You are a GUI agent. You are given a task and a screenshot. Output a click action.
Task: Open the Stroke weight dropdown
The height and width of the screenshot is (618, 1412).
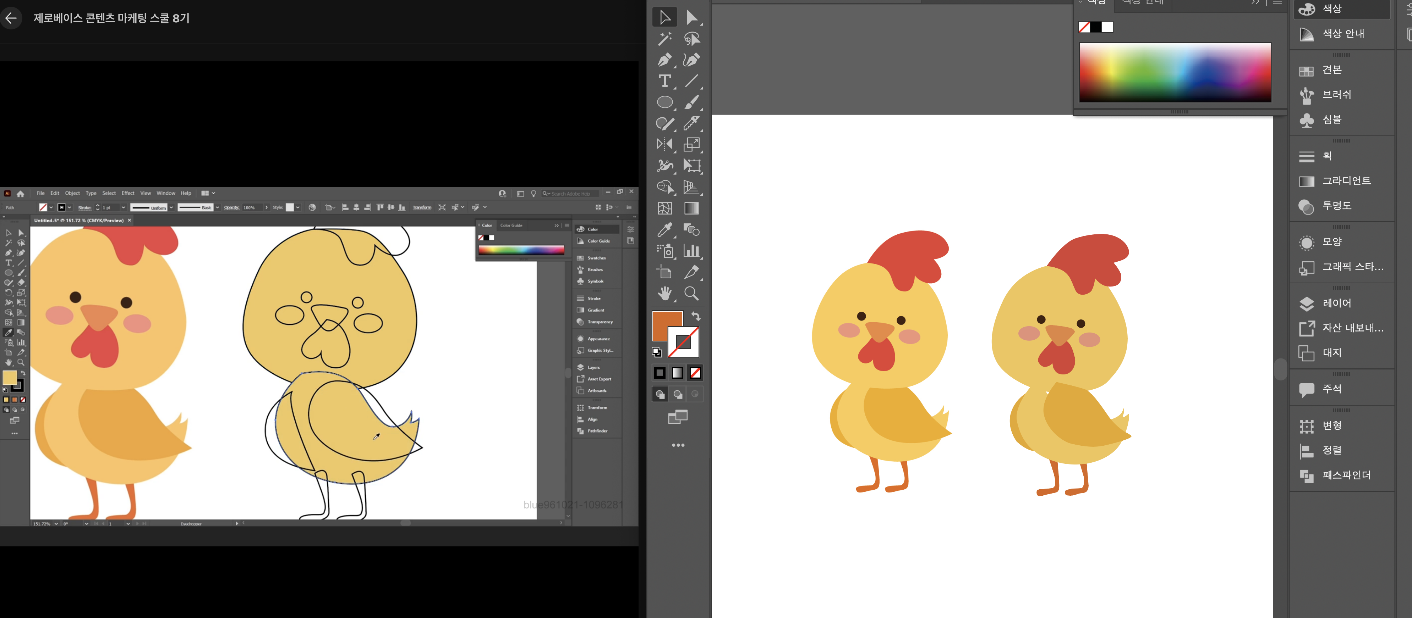coord(123,207)
